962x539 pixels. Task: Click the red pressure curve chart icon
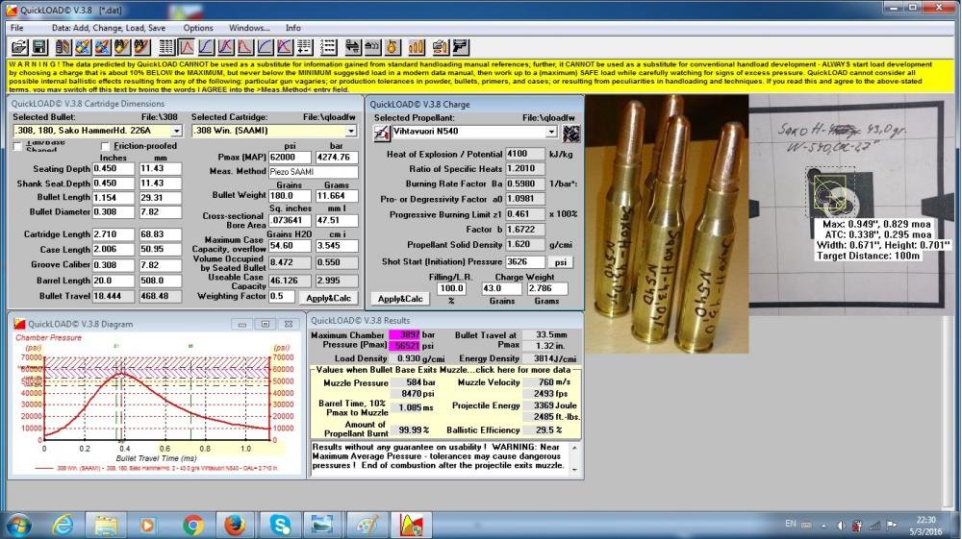[187, 46]
